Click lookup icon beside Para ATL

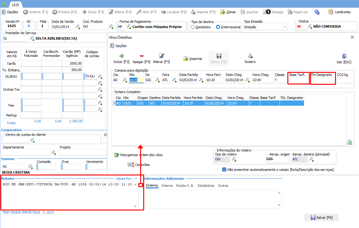(x=175, y=80)
